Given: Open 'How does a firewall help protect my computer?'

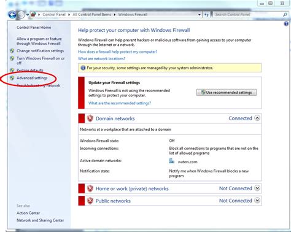Looking at the screenshot, I should tap(117, 52).
